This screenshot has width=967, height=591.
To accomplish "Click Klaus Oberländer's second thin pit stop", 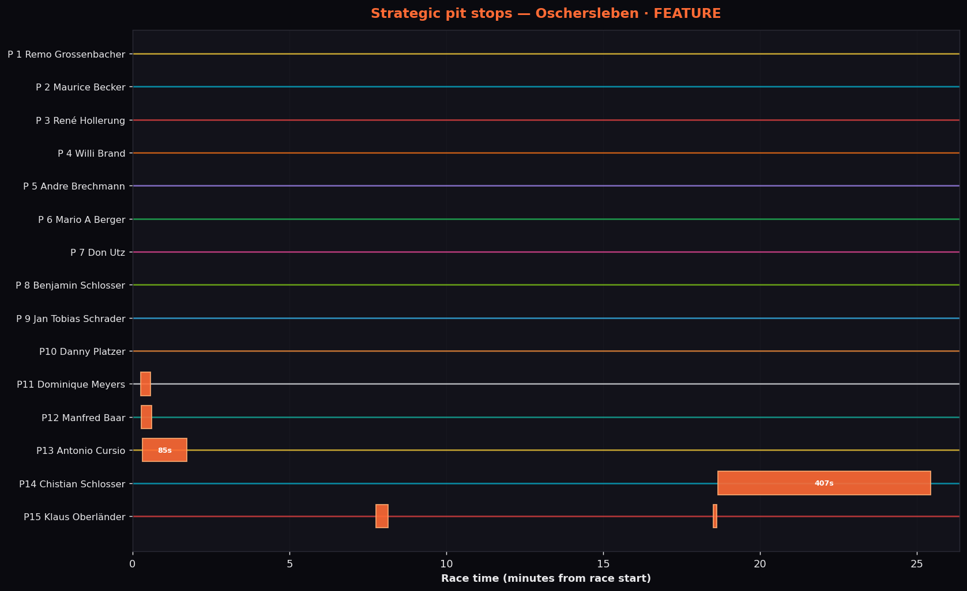I will click(715, 516).
